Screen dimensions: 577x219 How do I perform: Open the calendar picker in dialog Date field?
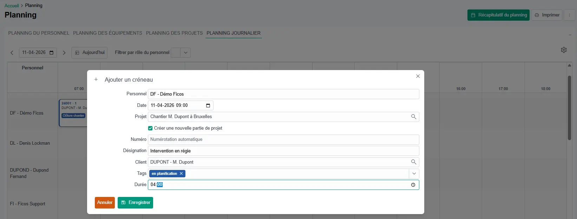(208, 105)
